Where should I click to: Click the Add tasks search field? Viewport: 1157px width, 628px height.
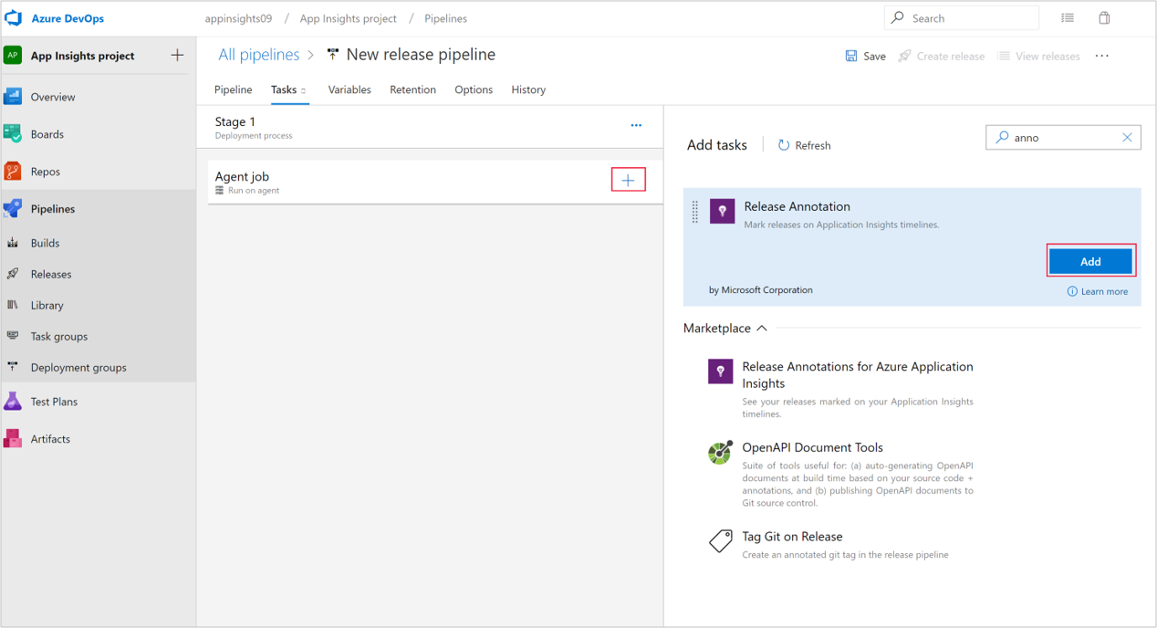click(1063, 138)
